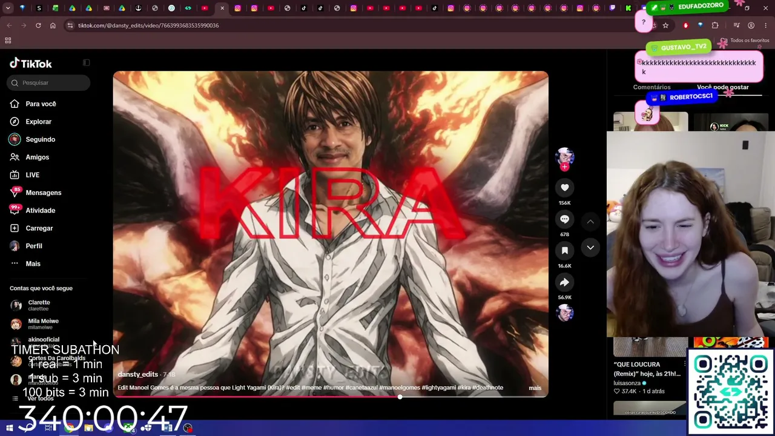The image size is (775, 436).
Task: Pause the Kira video player
Action: [x=331, y=234]
